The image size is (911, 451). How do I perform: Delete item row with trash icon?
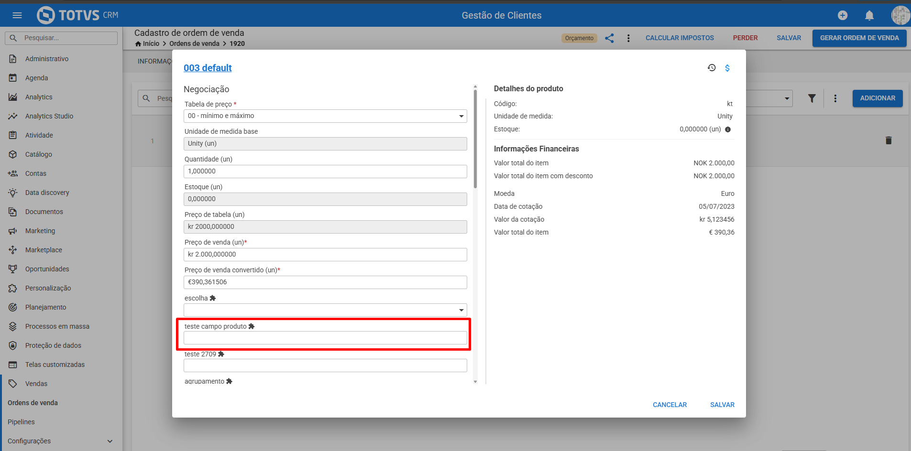pyautogui.click(x=889, y=140)
